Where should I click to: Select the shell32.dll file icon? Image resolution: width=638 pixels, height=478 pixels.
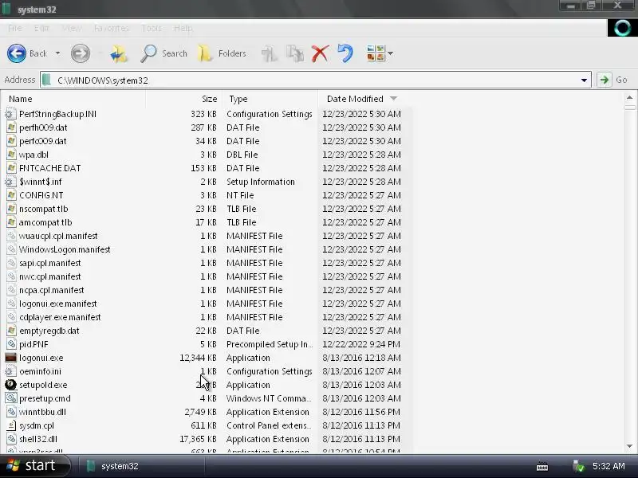point(11,439)
